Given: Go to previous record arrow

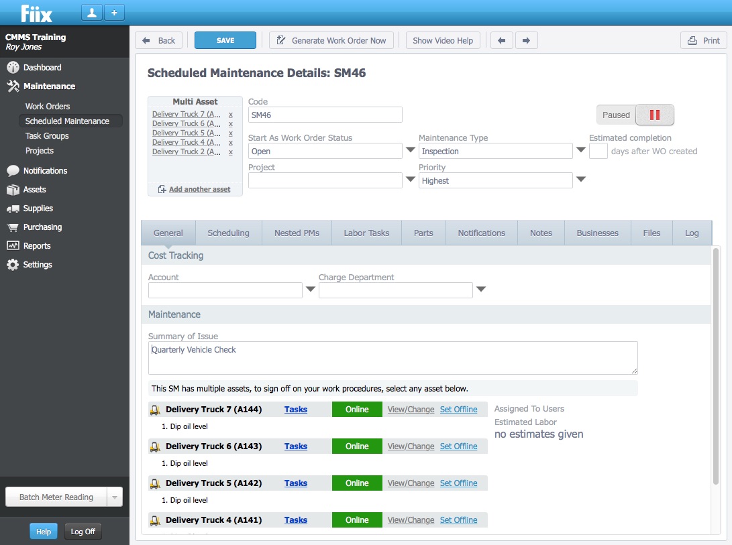Looking at the screenshot, I should coord(502,41).
